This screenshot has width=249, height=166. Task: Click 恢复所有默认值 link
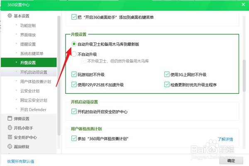(21, 161)
